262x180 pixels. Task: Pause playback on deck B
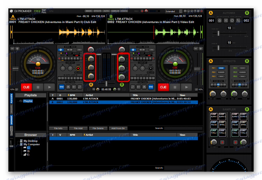click(x=175, y=87)
